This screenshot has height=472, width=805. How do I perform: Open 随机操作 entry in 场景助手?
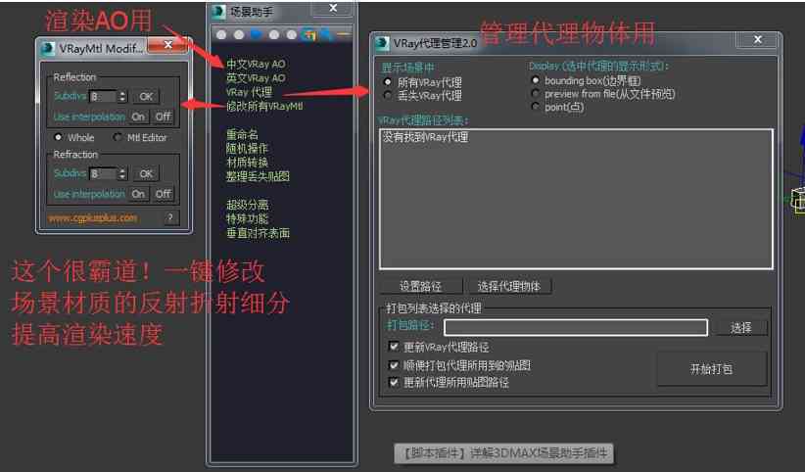pos(247,149)
